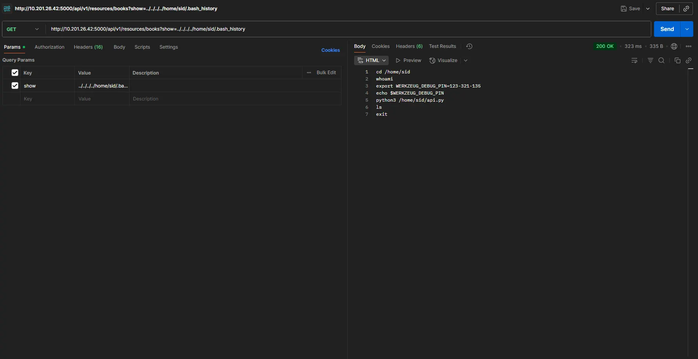This screenshot has height=359, width=698.
Task: Toggle the header select-all checkbox
Action: pyautogui.click(x=15, y=73)
